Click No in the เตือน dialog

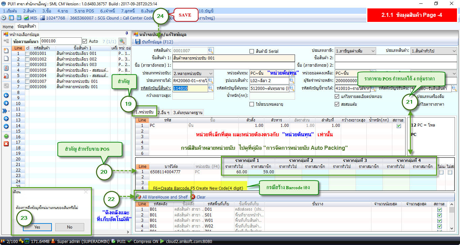[69, 227]
